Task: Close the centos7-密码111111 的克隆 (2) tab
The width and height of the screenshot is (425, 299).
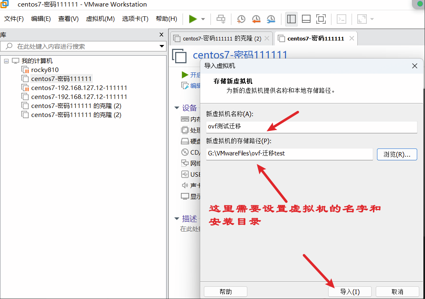Action: click(x=267, y=38)
